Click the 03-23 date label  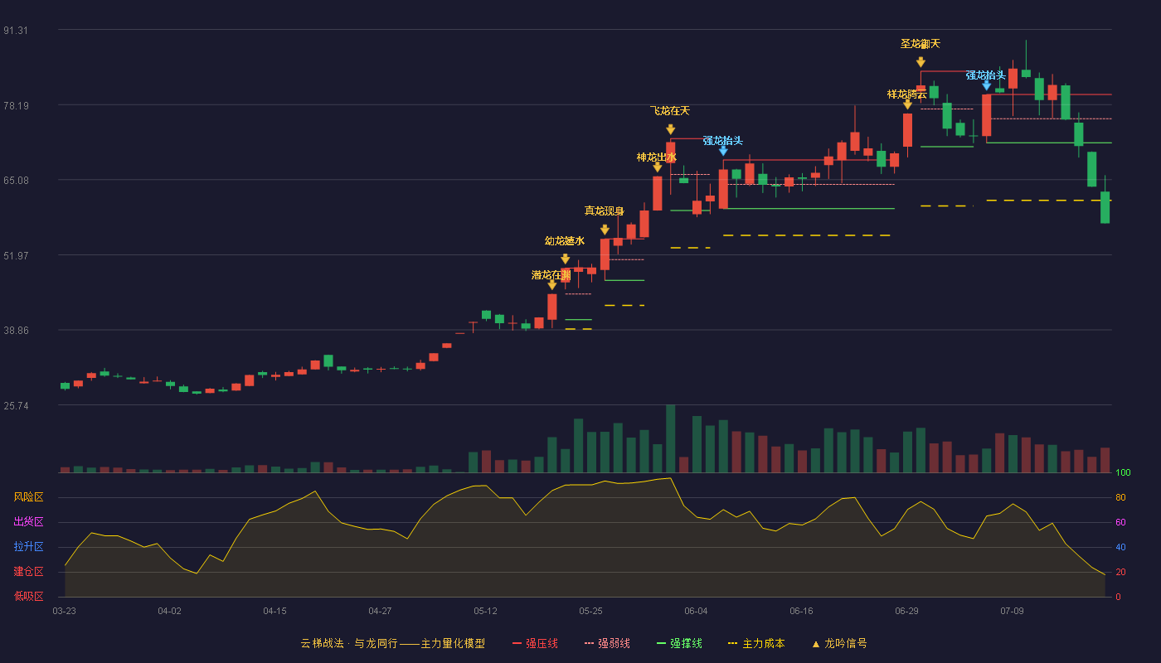point(64,611)
